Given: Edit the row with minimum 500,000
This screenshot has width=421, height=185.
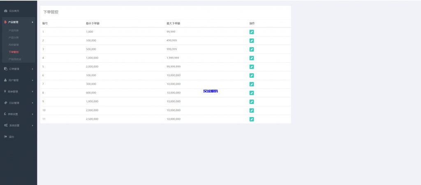Looking at the screenshot, I should point(252,49).
